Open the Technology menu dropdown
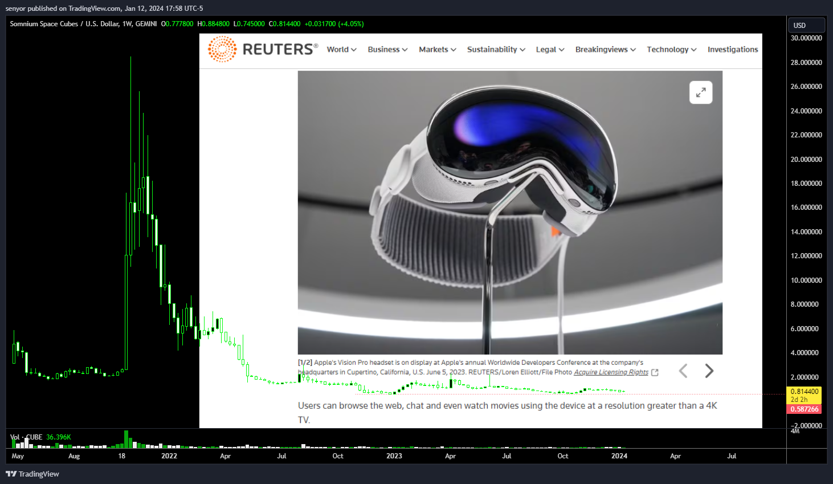 click(x=672, y=50)
